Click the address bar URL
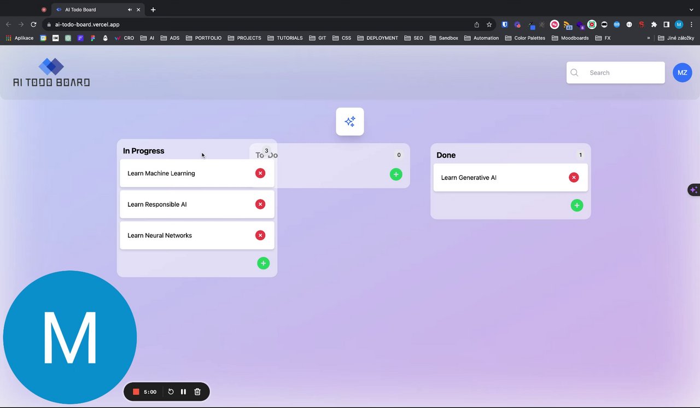The image size is (700, 408). (87, 25)
